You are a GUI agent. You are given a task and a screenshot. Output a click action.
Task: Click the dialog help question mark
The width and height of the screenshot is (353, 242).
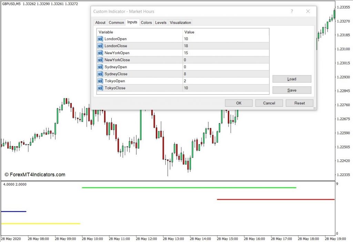pos(292,11)
